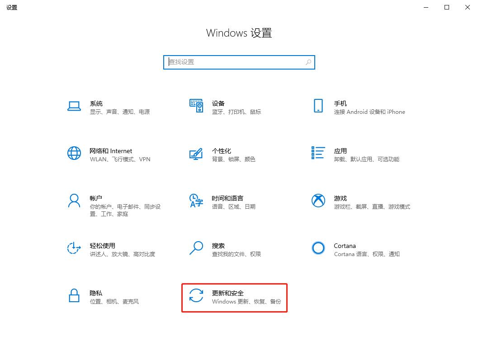
Task: Click the text Cortana 语言、权限、通知
Action: pos(367,254)
